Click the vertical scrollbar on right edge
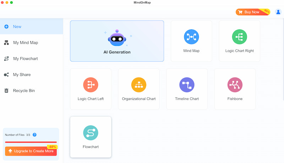The height and width of the screenshot is (163, 284). 283,59
